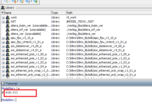Expand the axi_datamover_v4_00_a library
This screenshot has height=102, width=152.
[3, 46]
